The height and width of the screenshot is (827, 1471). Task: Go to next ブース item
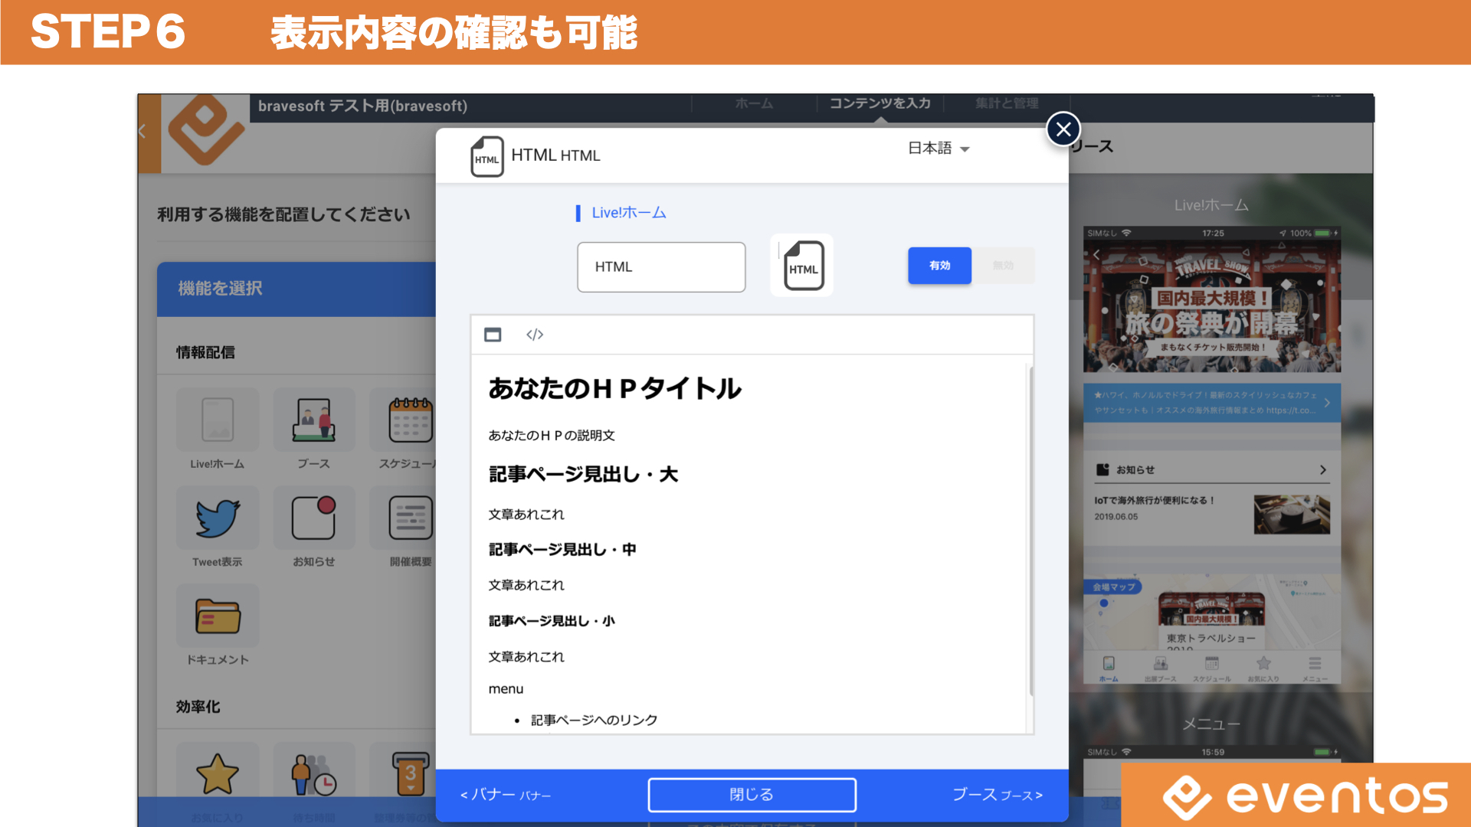pos(998,795)
